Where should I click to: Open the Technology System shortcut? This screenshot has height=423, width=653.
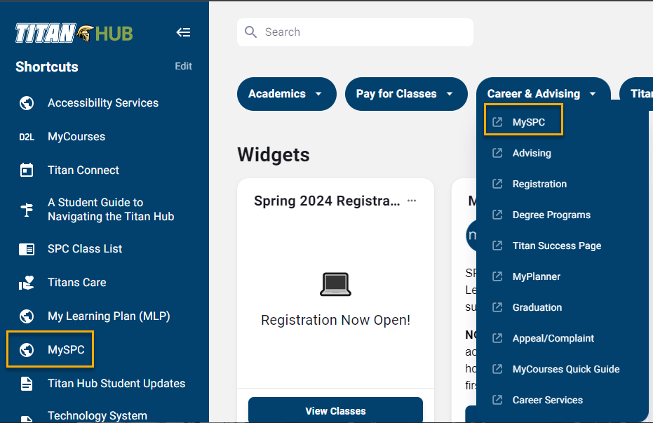click(x=97, y=415)
